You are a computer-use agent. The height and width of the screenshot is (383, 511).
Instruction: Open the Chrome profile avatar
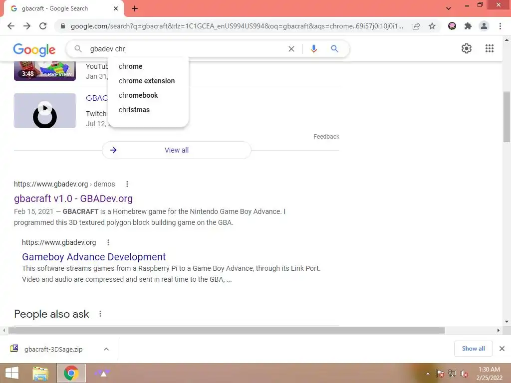484,26
